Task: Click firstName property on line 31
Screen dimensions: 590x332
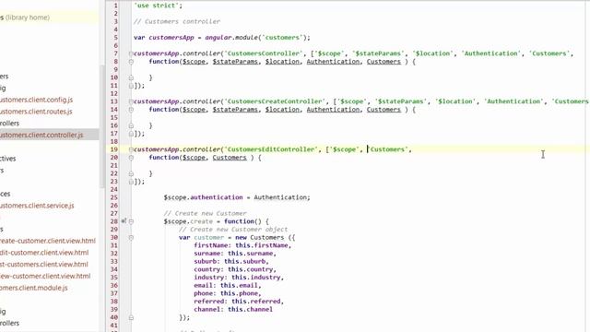Action: point(211,245)
